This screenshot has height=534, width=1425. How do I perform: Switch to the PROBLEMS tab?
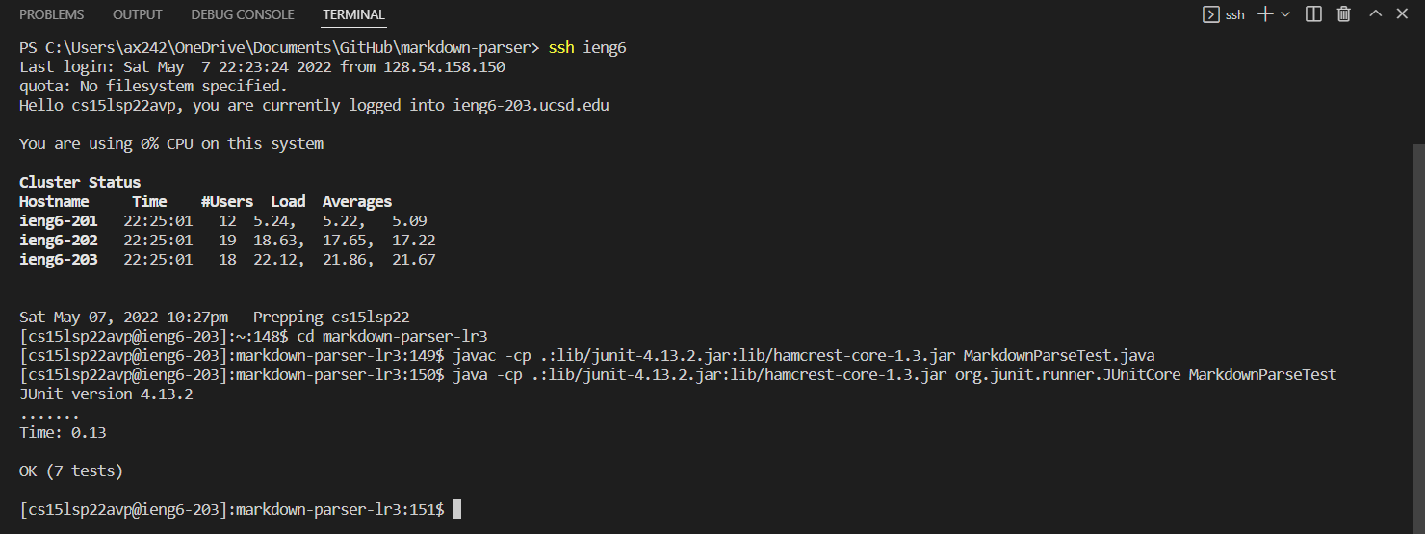click(x=51, y=14)
